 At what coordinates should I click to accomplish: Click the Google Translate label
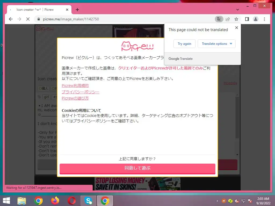[180, 59]
